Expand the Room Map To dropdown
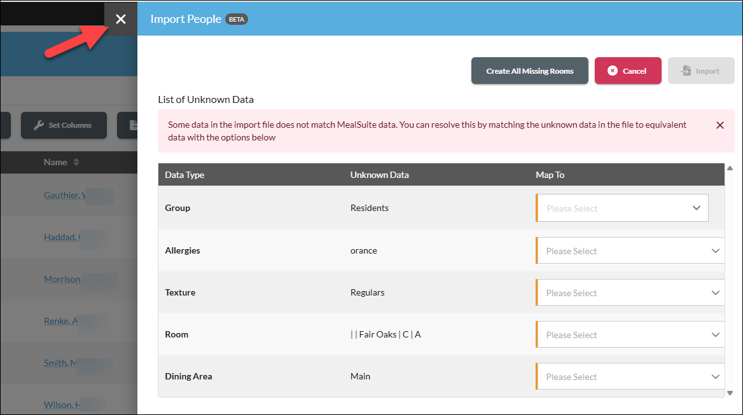 coord(630,334)
